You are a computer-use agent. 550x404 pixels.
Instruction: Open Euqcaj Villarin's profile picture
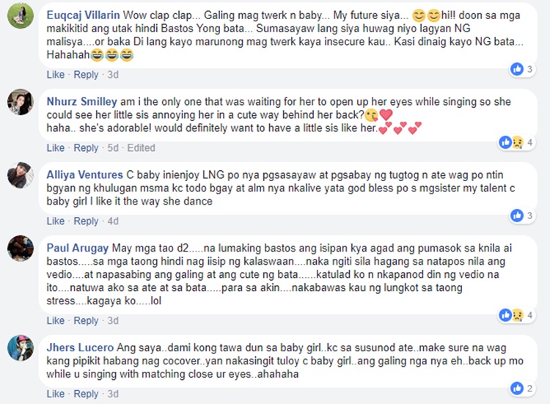pyautogui.click(x=21, y=15)
